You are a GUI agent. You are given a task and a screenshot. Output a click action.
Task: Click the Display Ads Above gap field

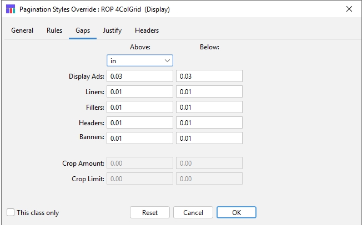(140, 76)
